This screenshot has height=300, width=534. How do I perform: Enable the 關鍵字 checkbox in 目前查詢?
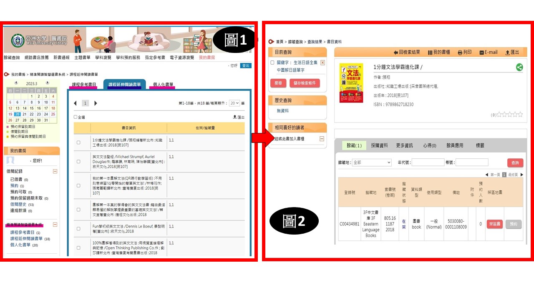pyautogui.click(x=272, y=63)
